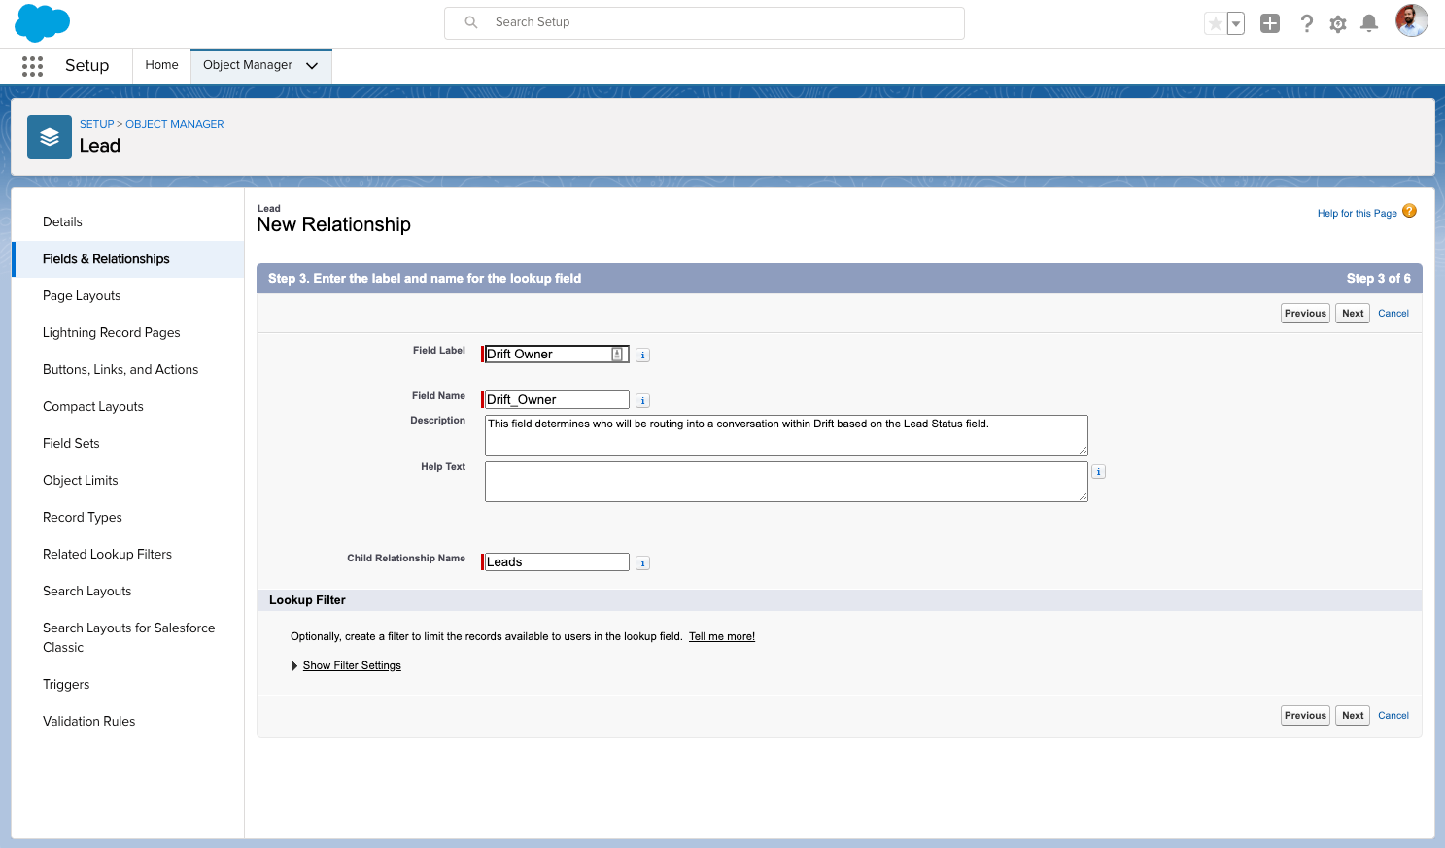Open the setup gear menu
1445x848 pixels.
click(1338, 23)
